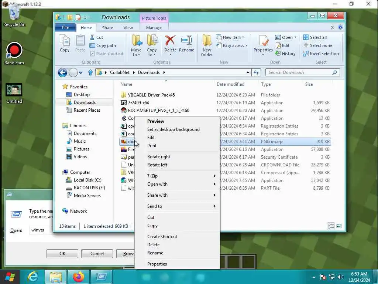Open the Copy to ribbon button
The height and width of the screenshot is (284, 378).
[152, 45]
